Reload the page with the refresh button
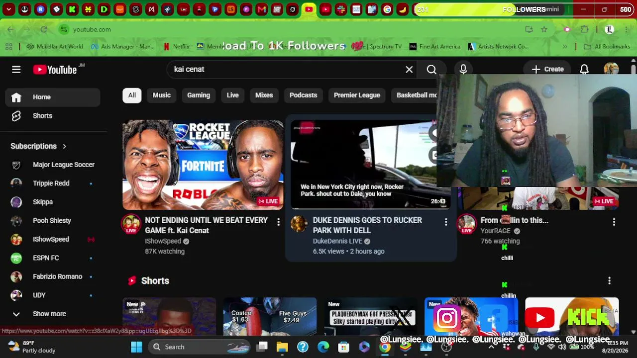The image size is (637, 358). pos(44,29)
